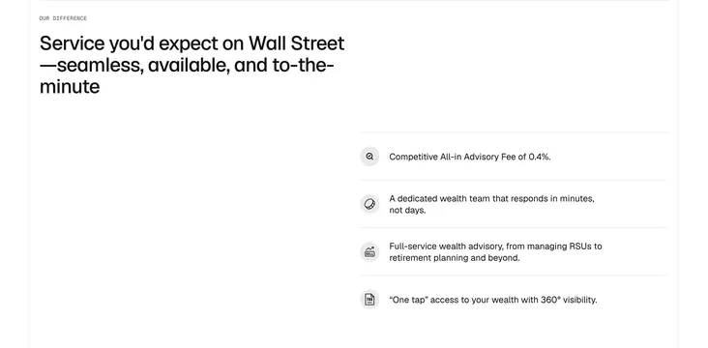Image resolution: width=708 pixels, height=348 pixels.
Task: Click 'retirement planning and beyond.' text line
Action: [455, 258]
